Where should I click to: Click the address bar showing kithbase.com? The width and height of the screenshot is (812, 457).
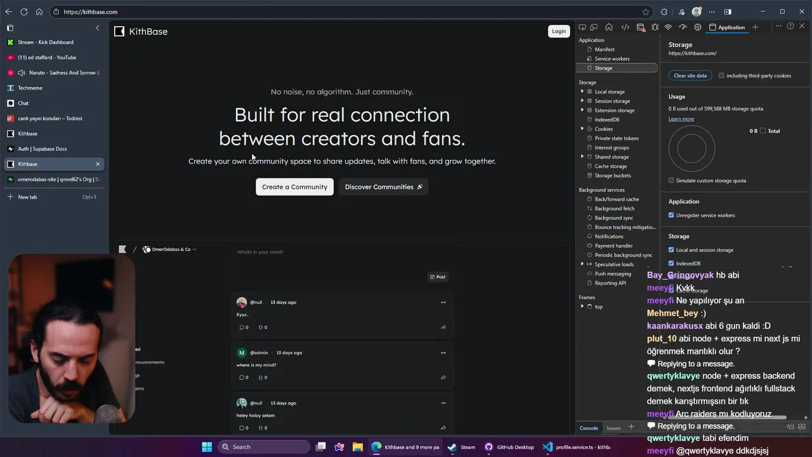350,11
